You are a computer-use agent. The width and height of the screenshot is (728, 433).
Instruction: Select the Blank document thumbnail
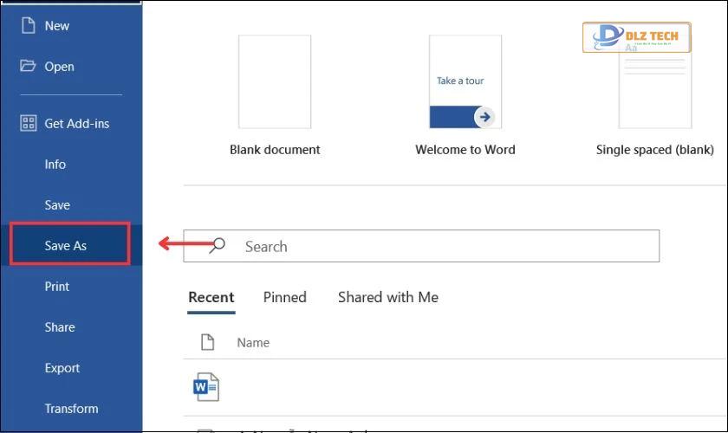[275, 81]
